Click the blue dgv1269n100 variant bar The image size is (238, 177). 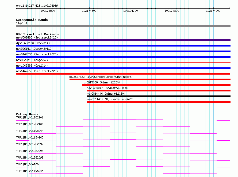(123, 46)
